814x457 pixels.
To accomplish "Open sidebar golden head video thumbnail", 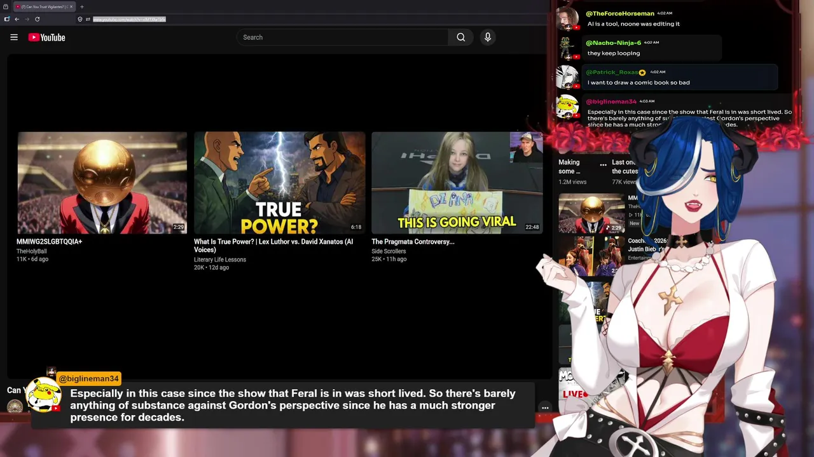I will click(591, 213).
